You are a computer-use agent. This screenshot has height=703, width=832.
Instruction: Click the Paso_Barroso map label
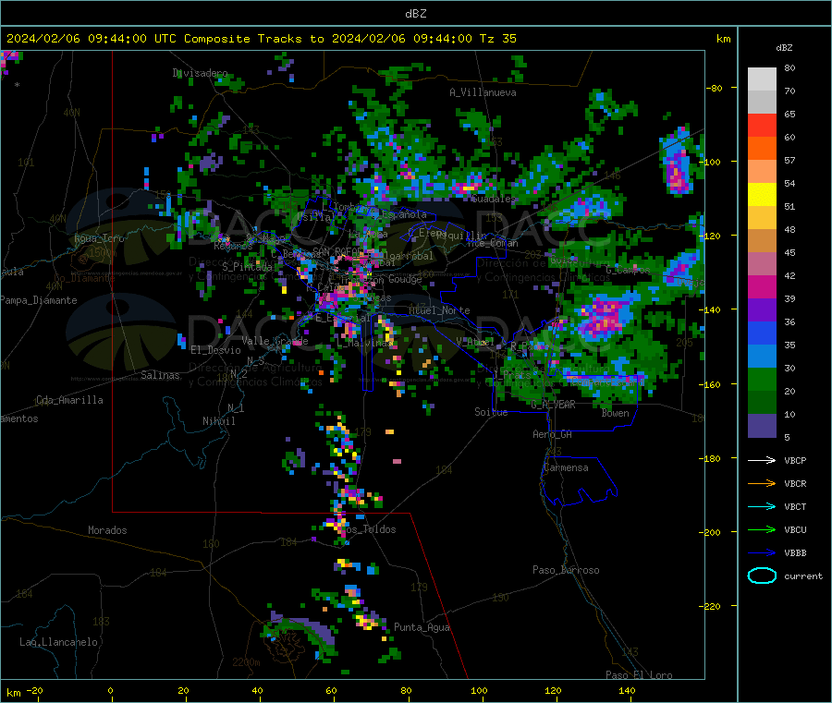(x=566, y=570)
